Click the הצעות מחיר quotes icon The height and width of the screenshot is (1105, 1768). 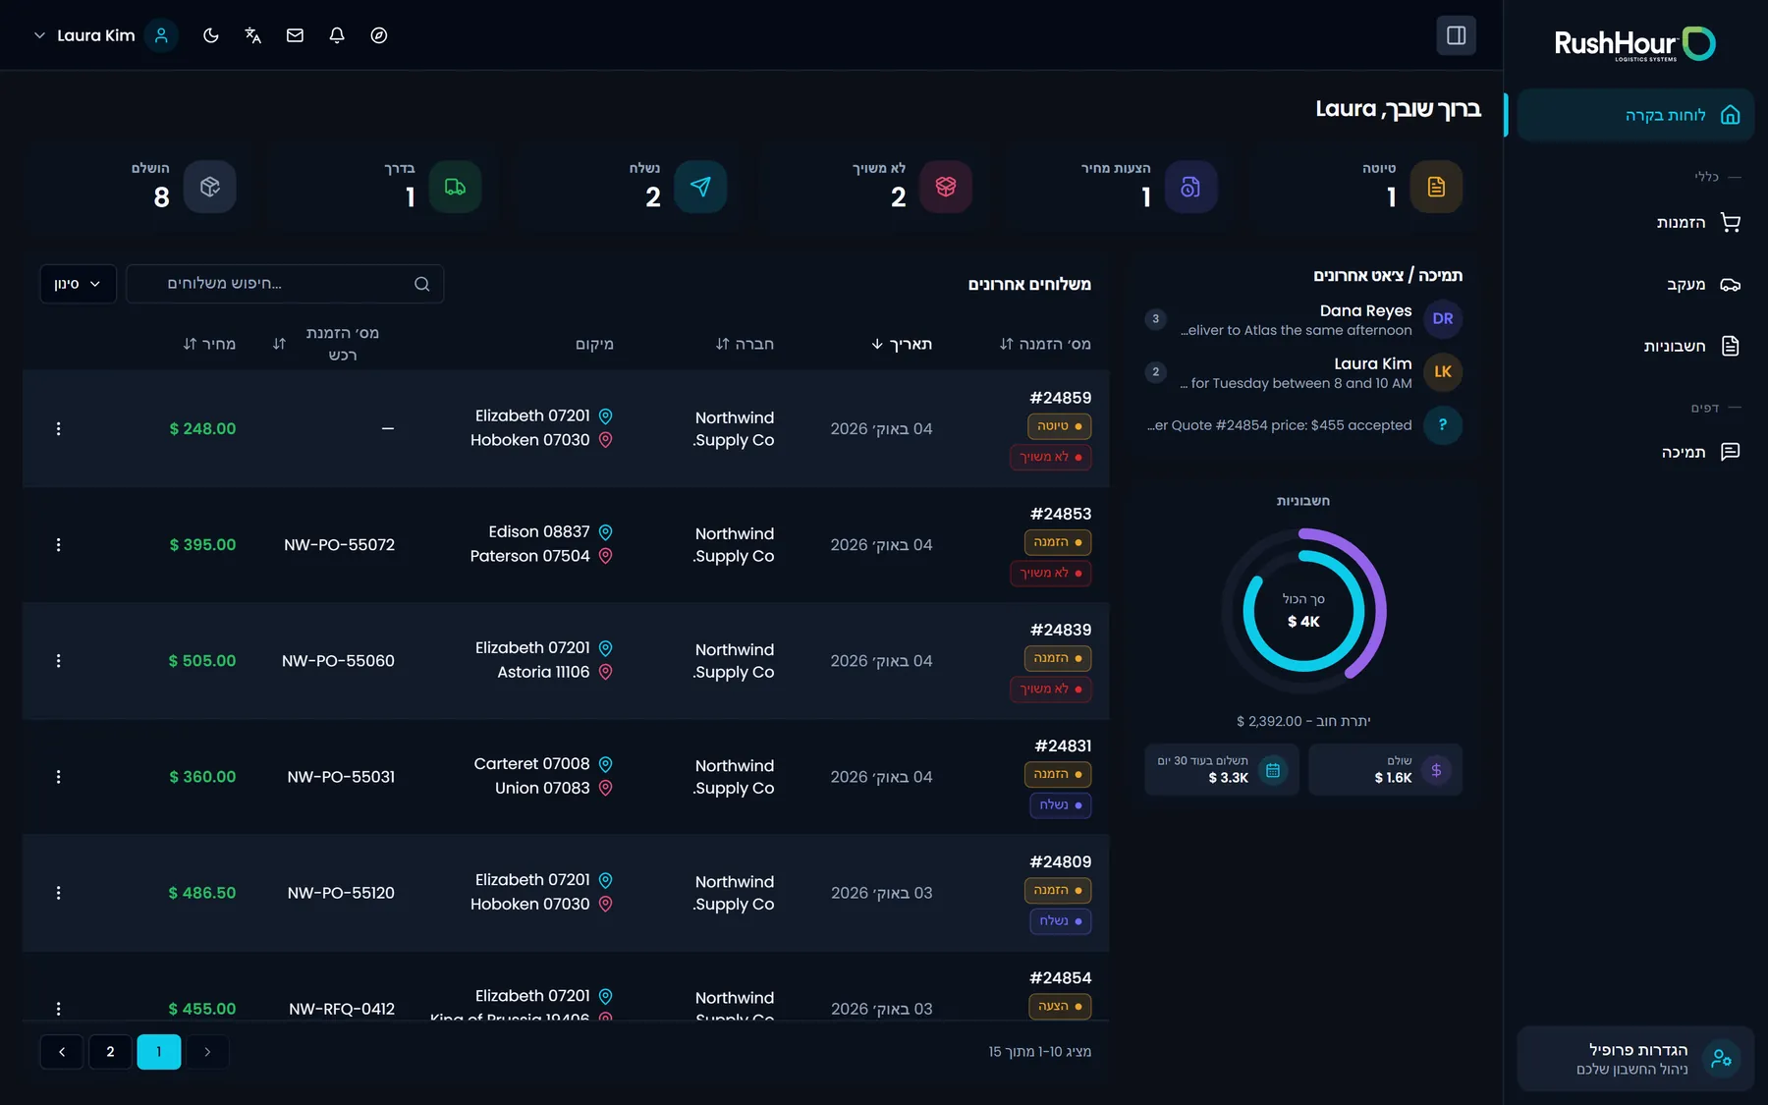pos(1190,187)
